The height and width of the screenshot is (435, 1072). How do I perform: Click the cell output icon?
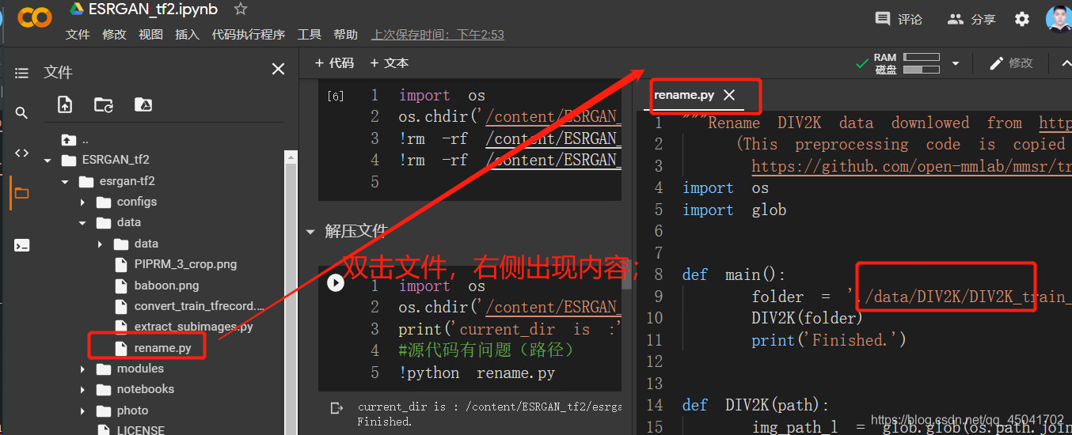(x=336, y=407)
